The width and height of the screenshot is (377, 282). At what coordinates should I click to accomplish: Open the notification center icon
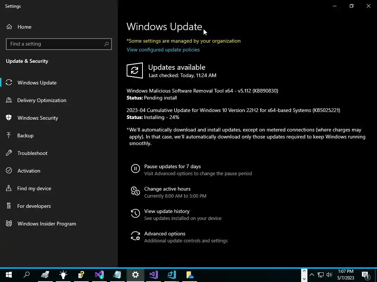[366, 275]
